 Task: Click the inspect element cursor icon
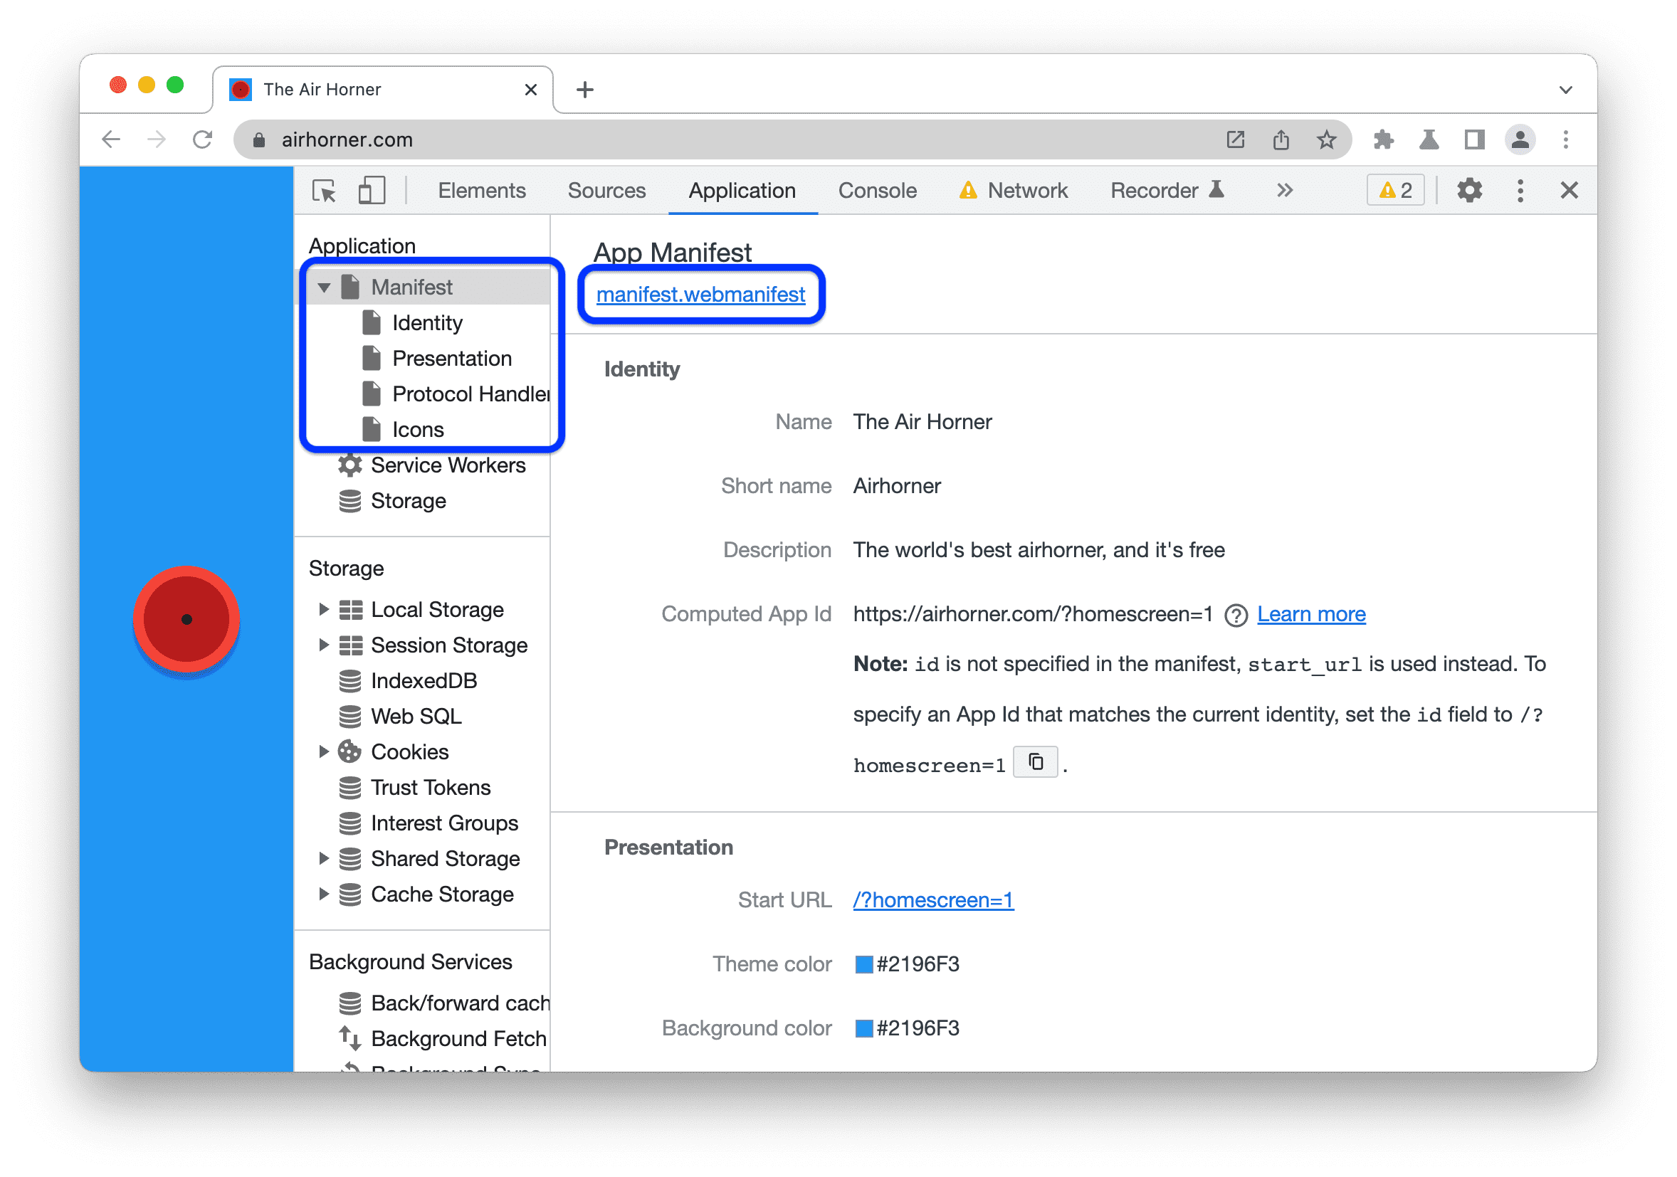click(x=327, y=191)
